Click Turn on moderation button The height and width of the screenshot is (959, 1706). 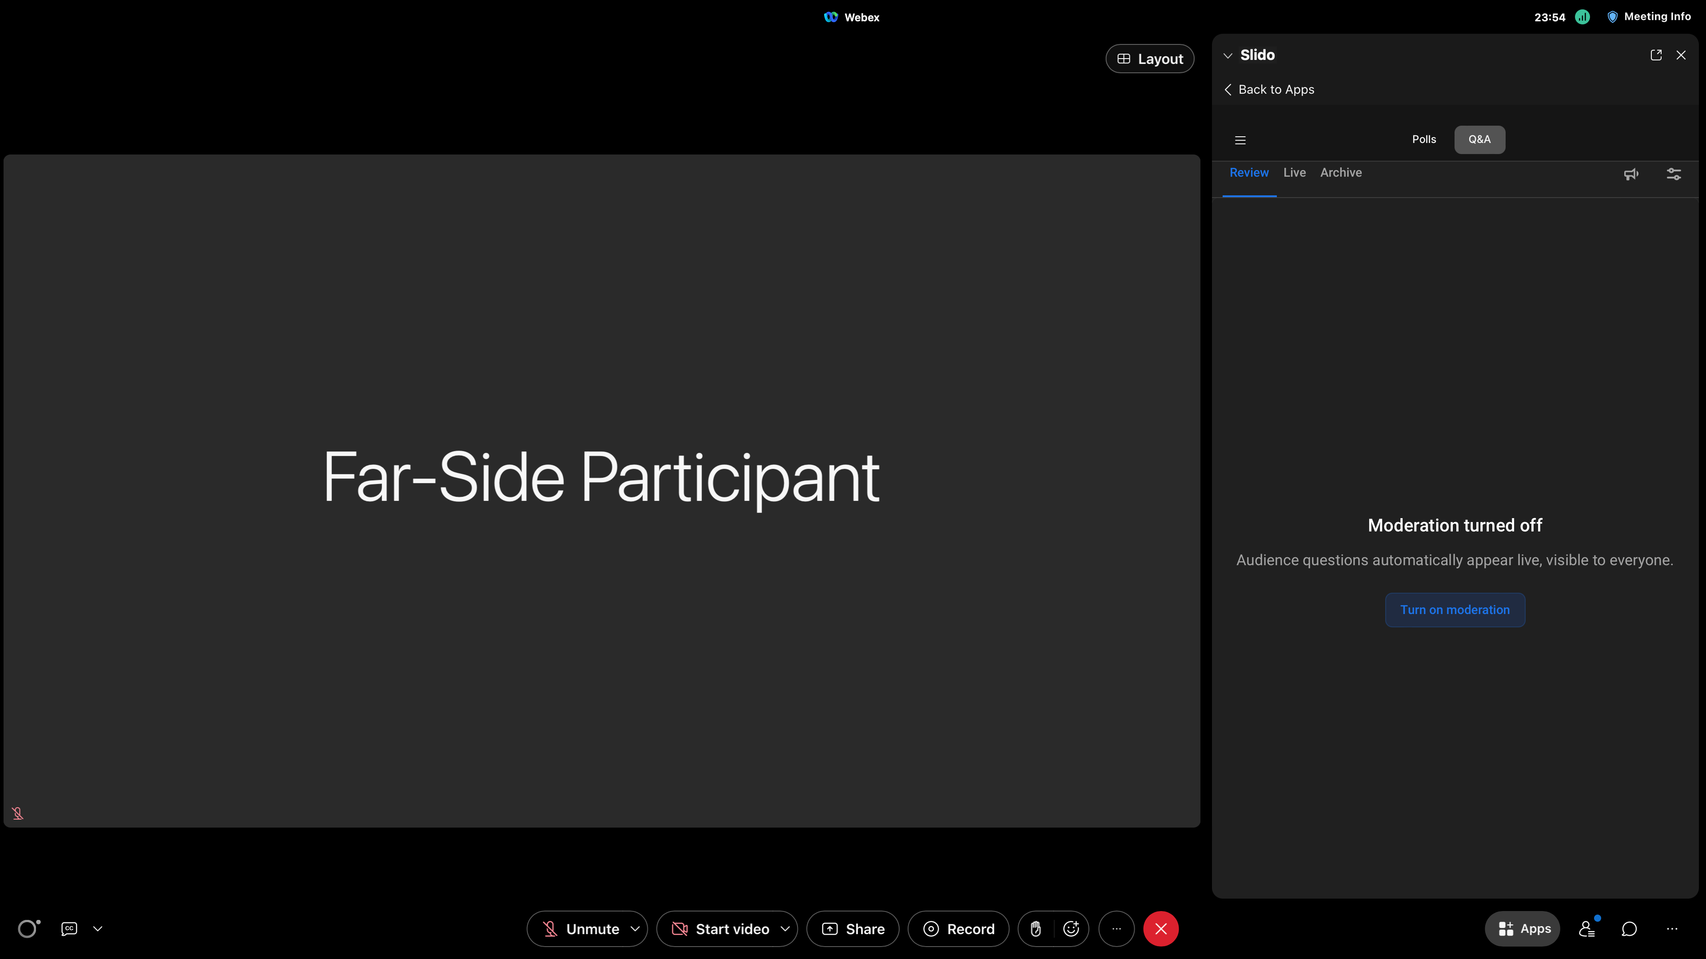click(1455, 610)
